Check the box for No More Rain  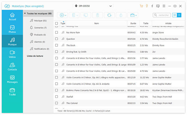[56, 32]
